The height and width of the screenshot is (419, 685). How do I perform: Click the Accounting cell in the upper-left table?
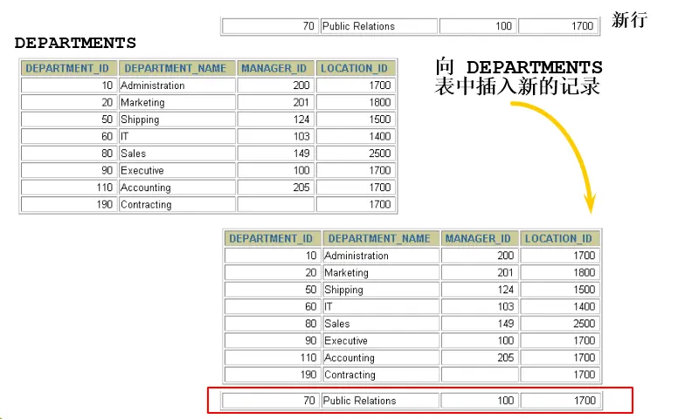176,188
